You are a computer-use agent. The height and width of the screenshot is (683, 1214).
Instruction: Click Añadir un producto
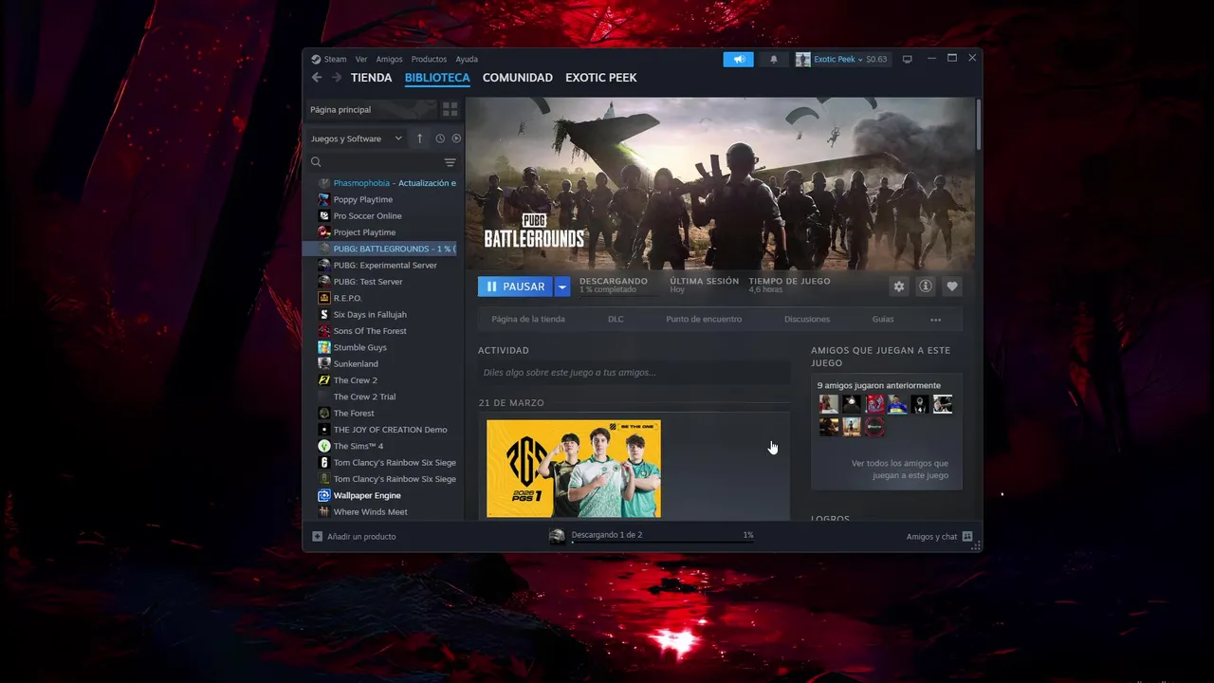coord(361,537)
